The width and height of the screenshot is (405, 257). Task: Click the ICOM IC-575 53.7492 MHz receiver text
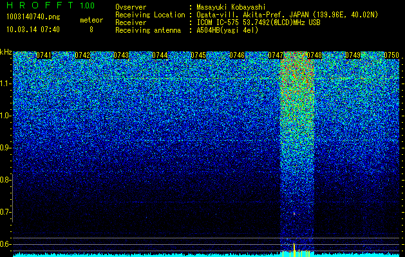258,22
